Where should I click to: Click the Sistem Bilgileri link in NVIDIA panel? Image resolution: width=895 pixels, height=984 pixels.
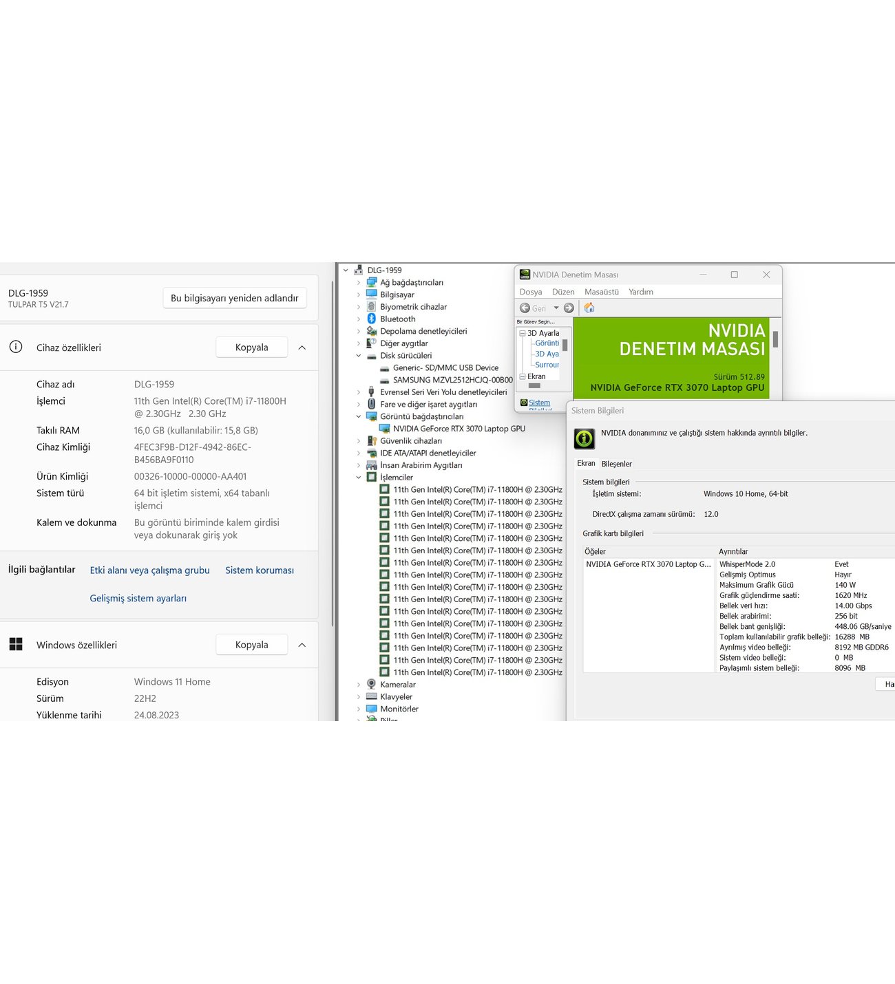click(x=539, y=403)
